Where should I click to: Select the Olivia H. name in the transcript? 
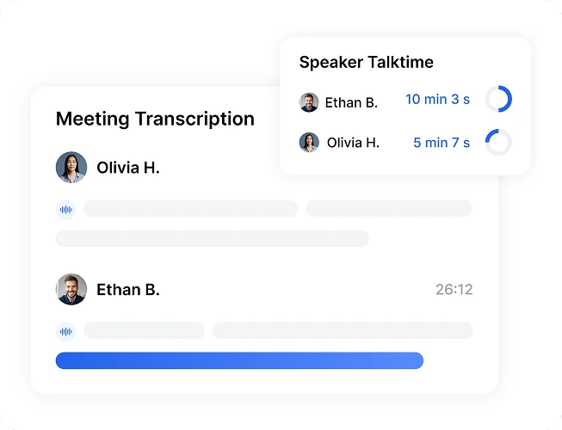pyautogui.click(x=128, y=168)
